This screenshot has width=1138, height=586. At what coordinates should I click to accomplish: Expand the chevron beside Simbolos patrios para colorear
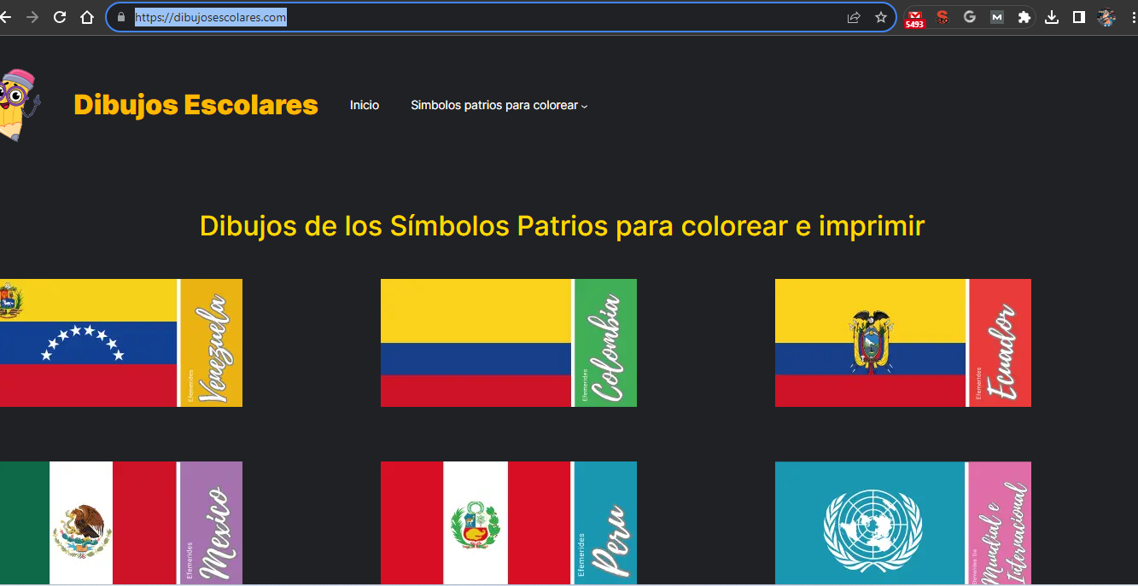(585, 107)
